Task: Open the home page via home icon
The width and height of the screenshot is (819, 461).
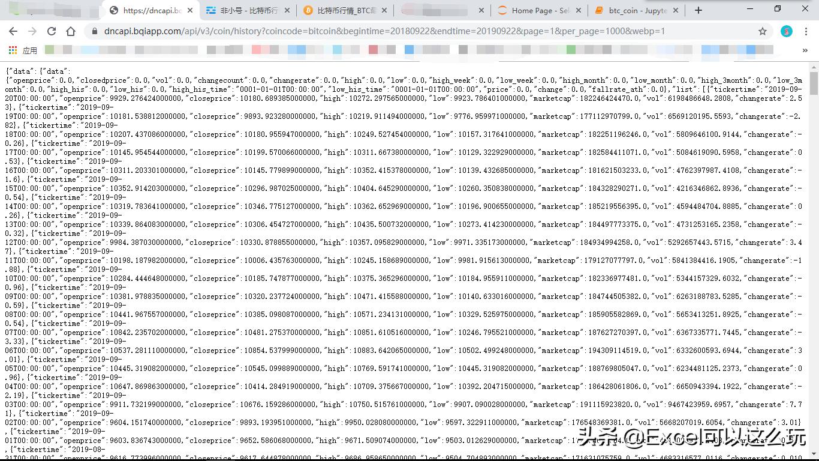Action: click(x=70, y=31)
